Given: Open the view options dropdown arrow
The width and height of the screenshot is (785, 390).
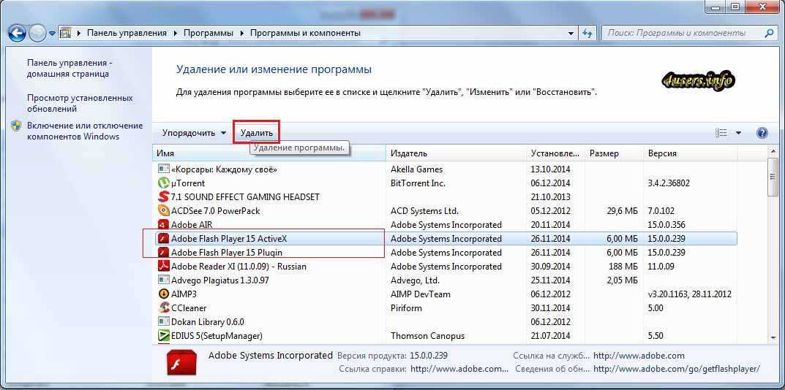Looking at the screenshot, I should 738,133.
